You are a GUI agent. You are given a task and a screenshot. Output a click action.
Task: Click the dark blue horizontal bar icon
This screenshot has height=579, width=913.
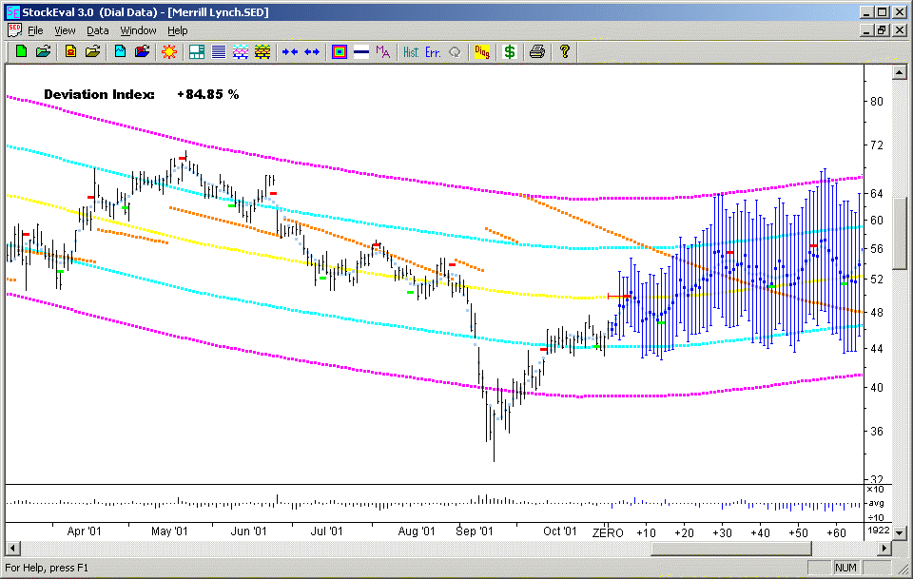tap(361, 51)
